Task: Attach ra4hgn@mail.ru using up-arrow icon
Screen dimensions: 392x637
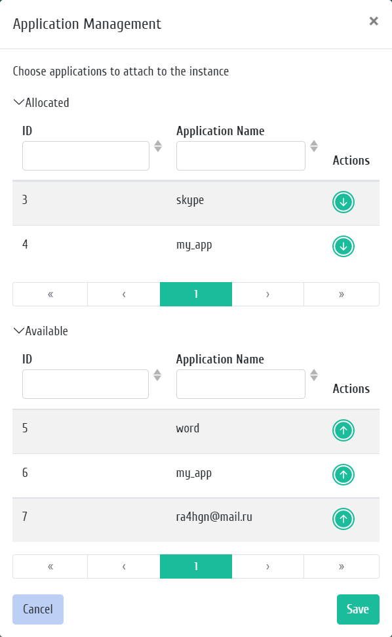Action: [343, 519]
